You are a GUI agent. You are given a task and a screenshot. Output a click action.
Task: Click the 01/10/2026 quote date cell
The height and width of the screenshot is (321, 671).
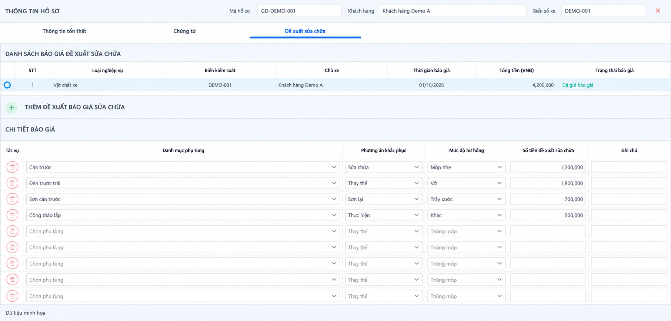coord(431,85)
